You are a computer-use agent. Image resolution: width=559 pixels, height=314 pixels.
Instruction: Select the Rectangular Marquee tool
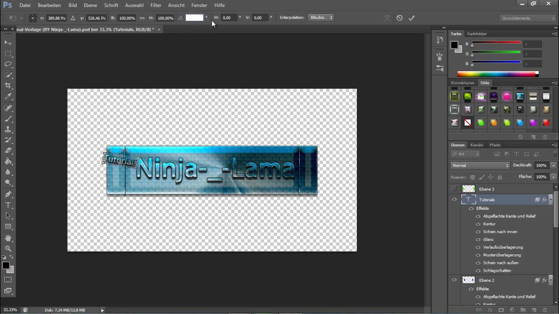click(x=8, y=53)
